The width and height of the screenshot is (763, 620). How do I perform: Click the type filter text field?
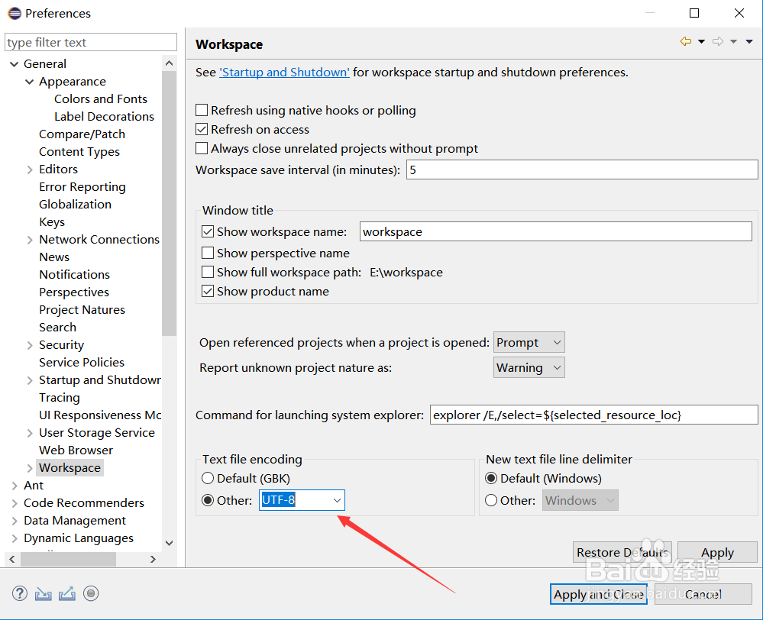91,42
